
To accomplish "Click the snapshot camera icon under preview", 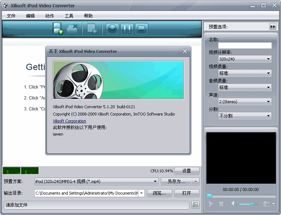I will point(266,204).
